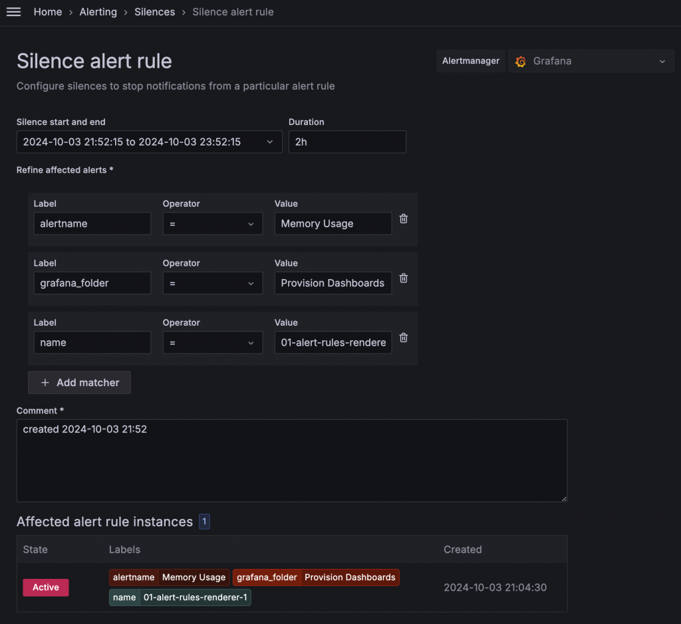Navigate to Alerting breadcrumb
The image size is (681, 624).
pyautogui.click(x=98, y=12)
